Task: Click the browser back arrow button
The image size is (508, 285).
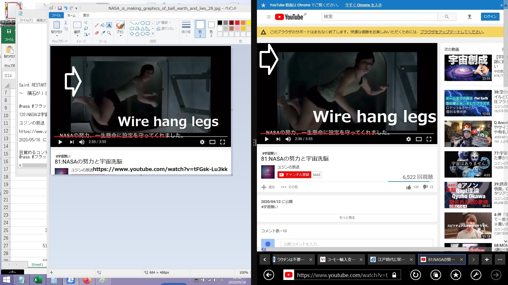Action: click(x=269, y=275)
